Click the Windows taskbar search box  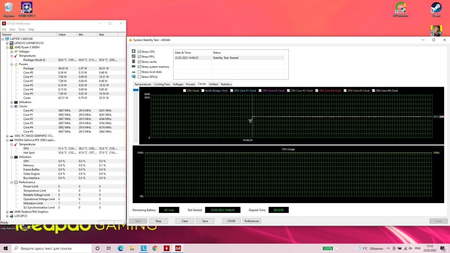tap(51, 248)
